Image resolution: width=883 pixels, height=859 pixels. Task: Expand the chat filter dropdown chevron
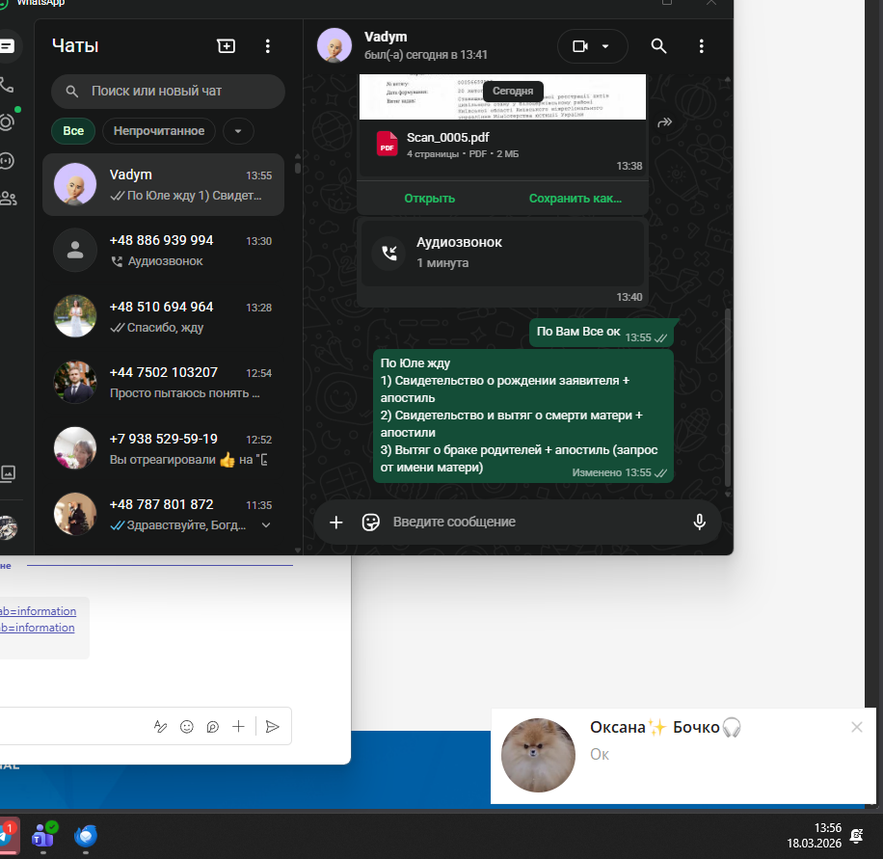click(x=238, y=131)
